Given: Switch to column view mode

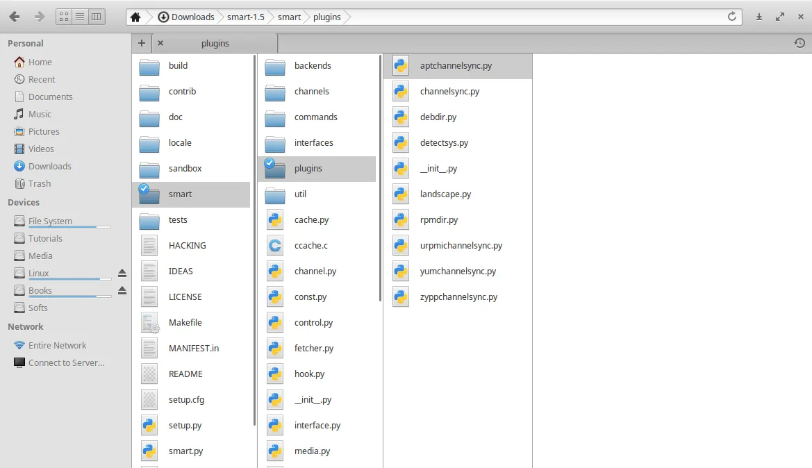Looking at the screenshot, I should [97, 17].
